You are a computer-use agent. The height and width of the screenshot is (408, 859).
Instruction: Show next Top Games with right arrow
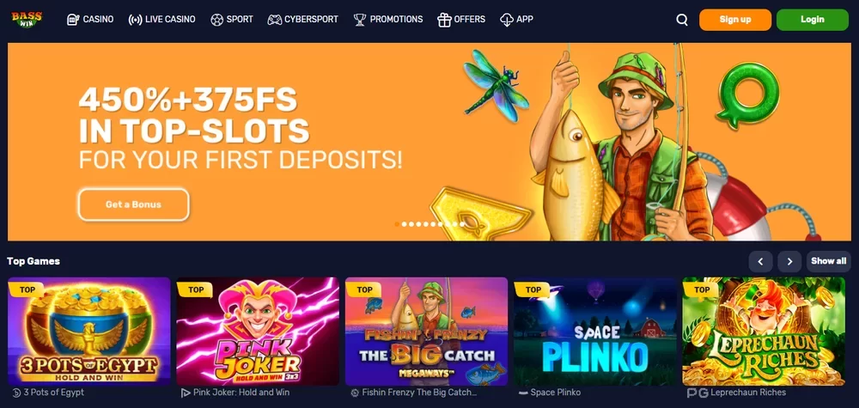coord(789,262)
